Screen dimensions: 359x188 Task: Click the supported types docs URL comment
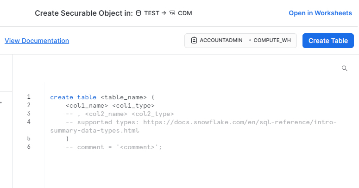194,126
